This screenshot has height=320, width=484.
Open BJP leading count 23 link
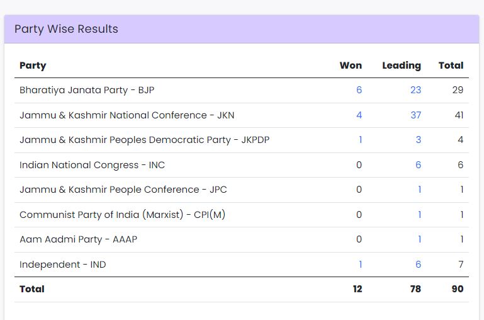coord(415,90)
